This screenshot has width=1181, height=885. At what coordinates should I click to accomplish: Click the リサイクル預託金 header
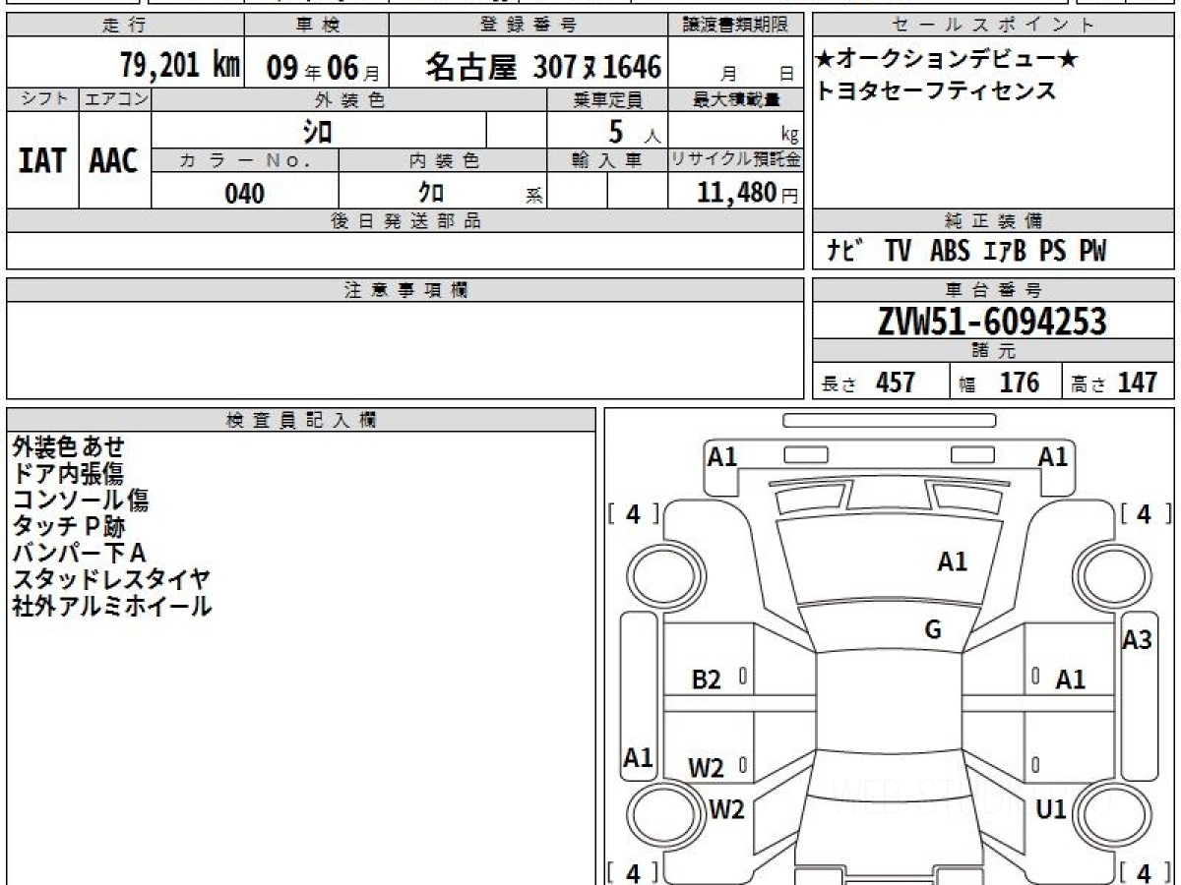(736, 161)
